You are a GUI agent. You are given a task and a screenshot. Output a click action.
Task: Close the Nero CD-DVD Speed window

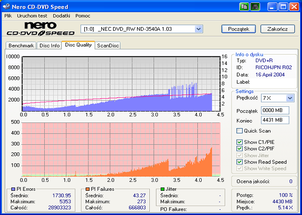click(x=294, y=7)
